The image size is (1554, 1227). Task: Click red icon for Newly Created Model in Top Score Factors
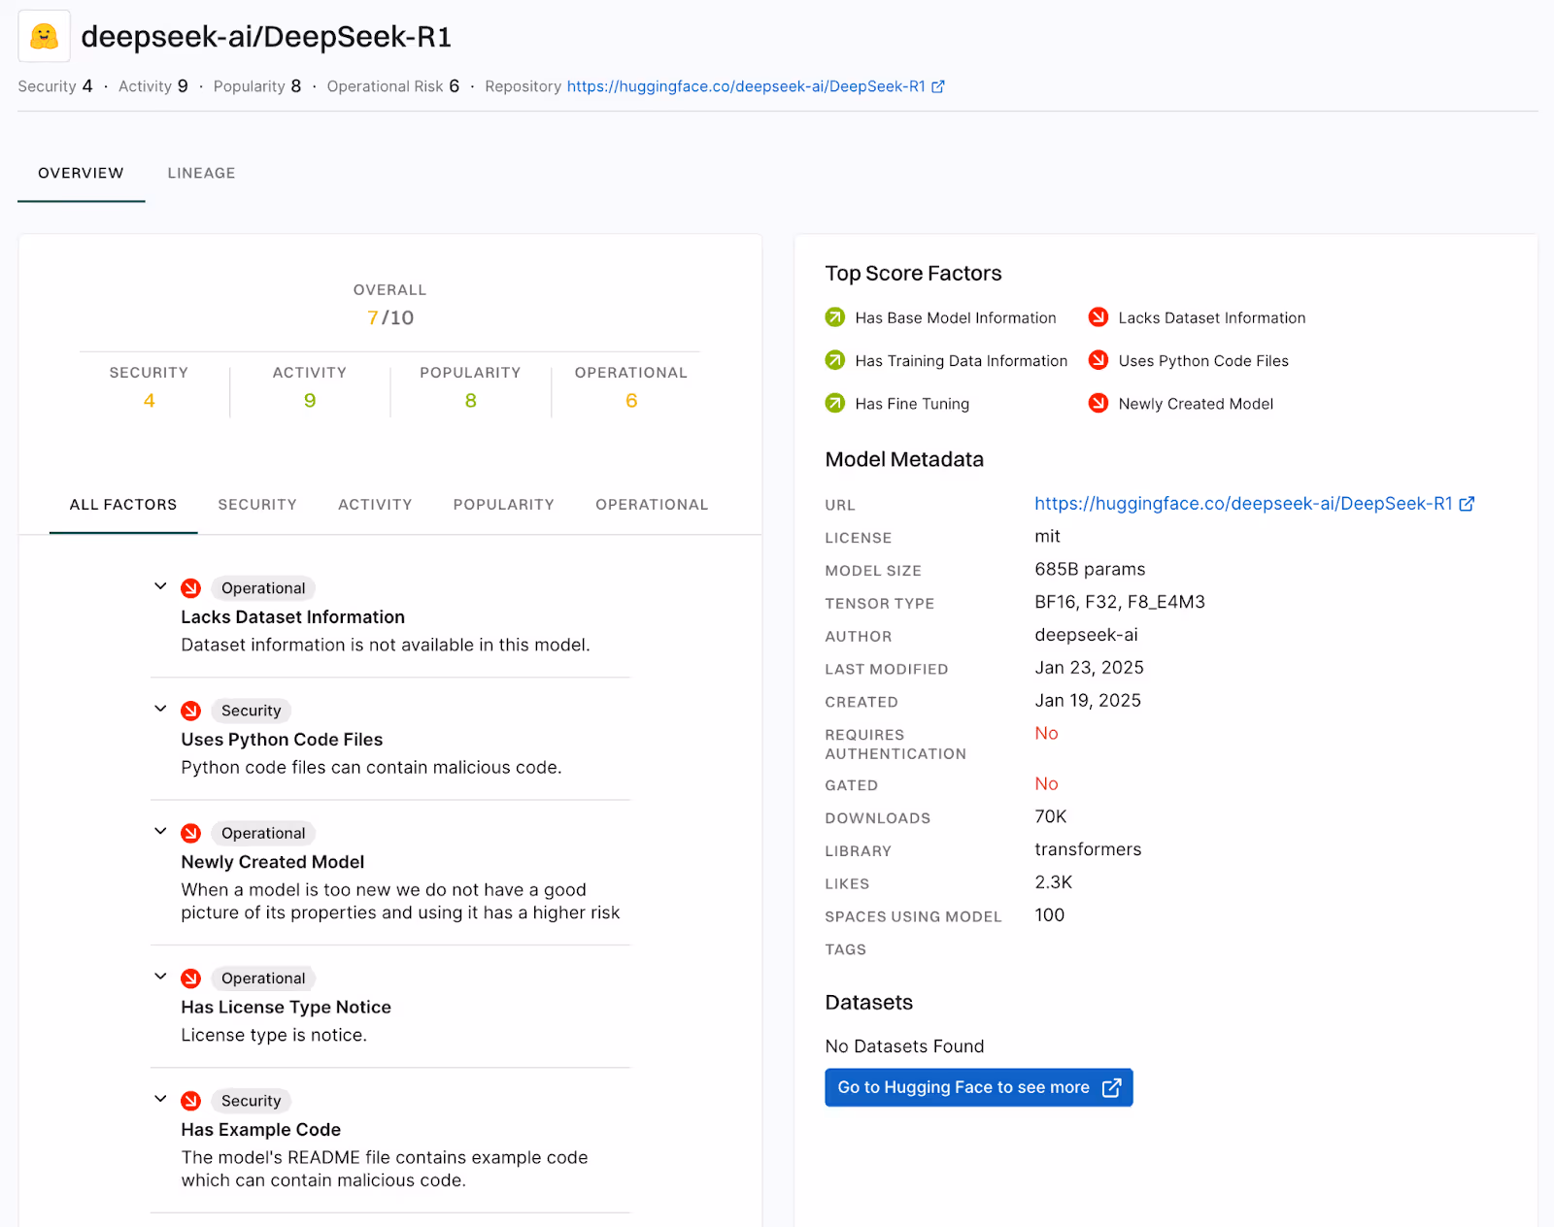point(1098,403)
